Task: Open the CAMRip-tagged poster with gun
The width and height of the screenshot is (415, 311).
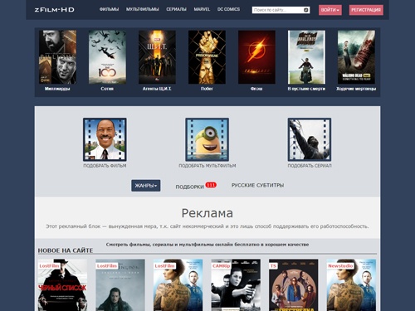Action: [236, 285]
